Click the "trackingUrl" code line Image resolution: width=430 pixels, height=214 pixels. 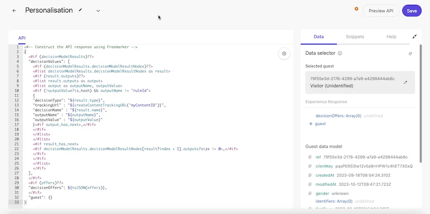[100, 105]
